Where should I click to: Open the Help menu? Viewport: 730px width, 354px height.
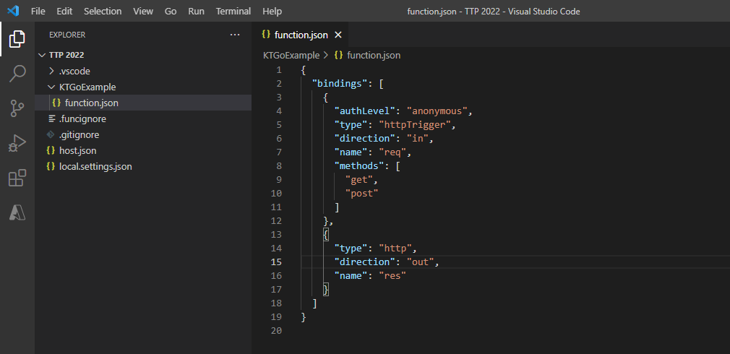(x=272, y=11)
